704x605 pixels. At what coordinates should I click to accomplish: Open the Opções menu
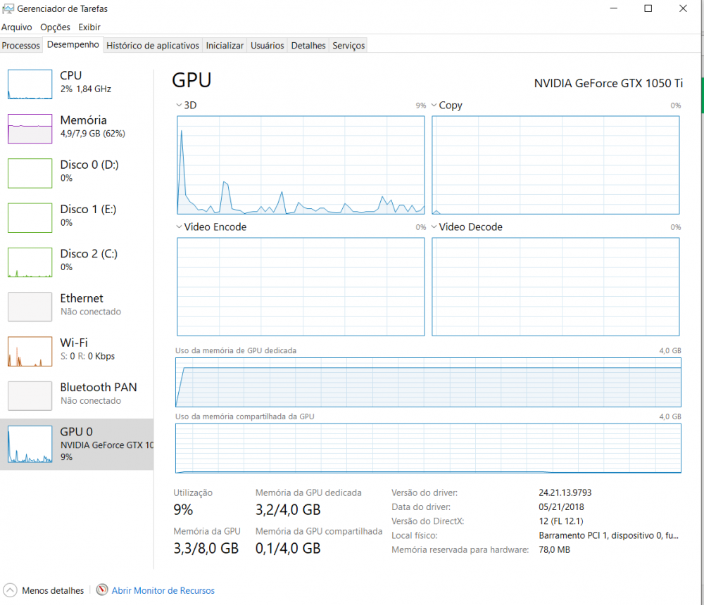(55, 27)
